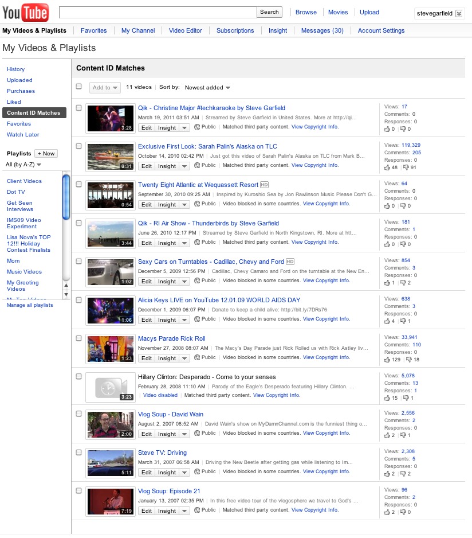Viewport: 472px width, 538px height.
Task: Click thumbs-up icon for Vlog Soup - David Wain
Action: (x=387, y=435)
